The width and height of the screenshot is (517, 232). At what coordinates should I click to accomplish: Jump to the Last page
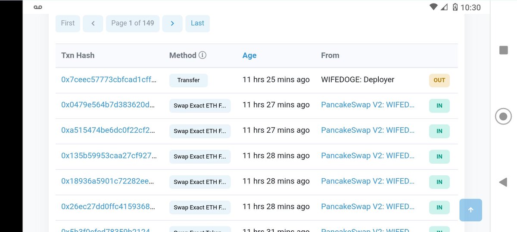coord(197,23)
